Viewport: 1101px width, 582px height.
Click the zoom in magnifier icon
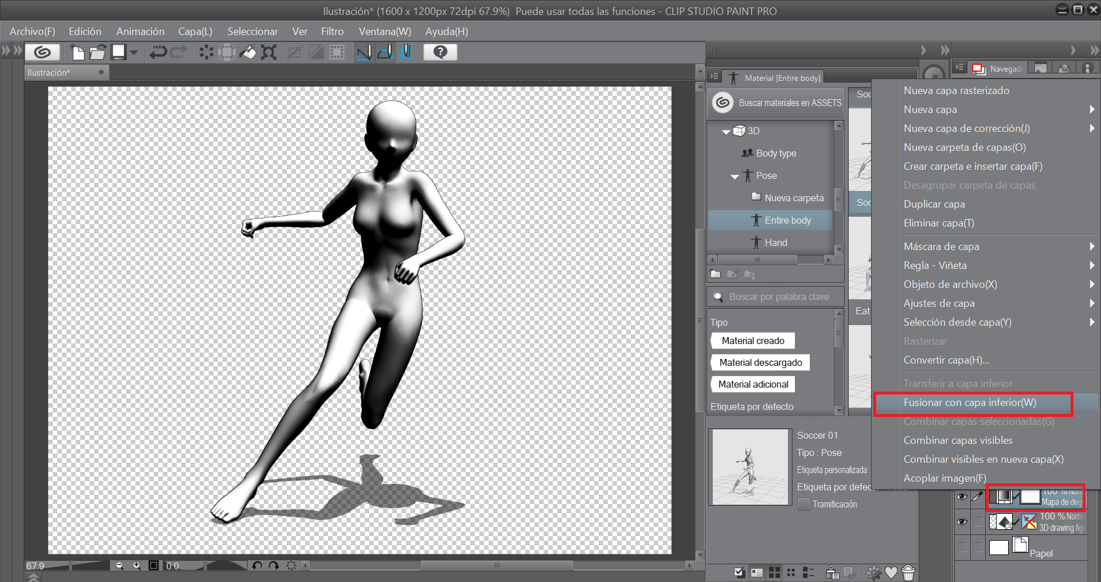pyautogui.click(x=136, y=565)
